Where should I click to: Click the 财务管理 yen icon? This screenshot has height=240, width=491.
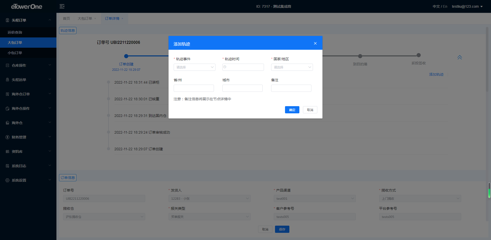[7, 137]
